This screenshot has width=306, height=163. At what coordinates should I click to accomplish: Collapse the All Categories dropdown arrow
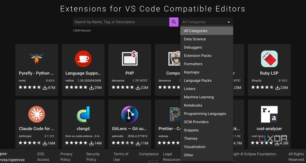click(229, 22)
